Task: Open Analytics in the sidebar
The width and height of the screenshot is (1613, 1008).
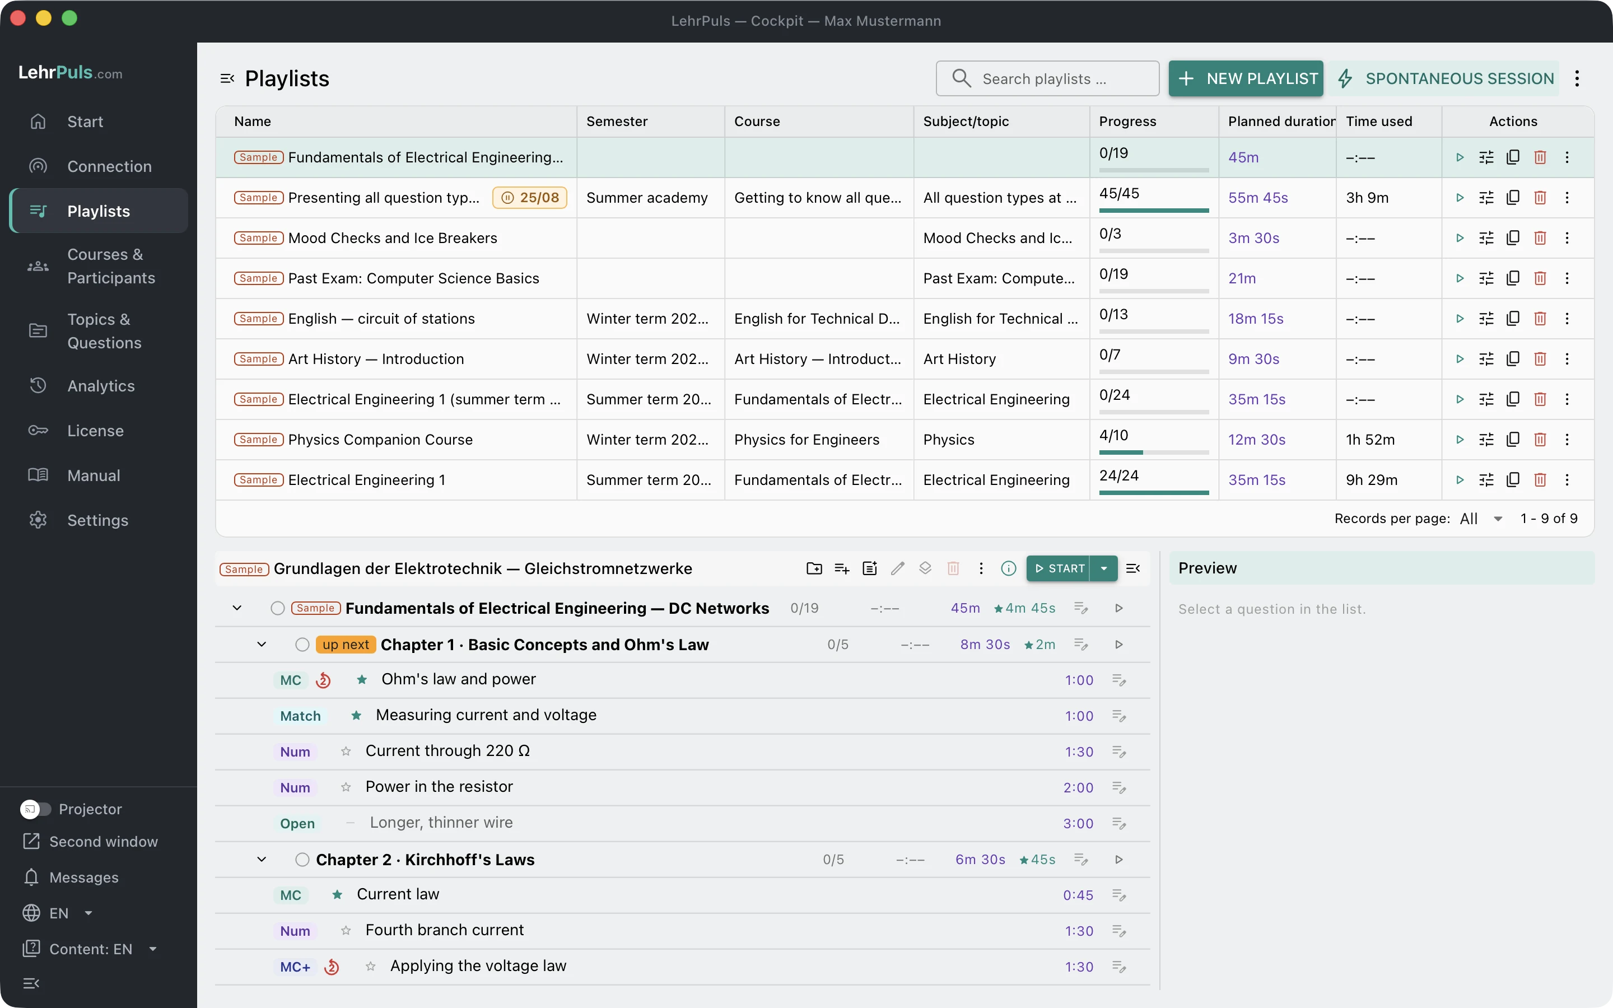Action: 99,386
